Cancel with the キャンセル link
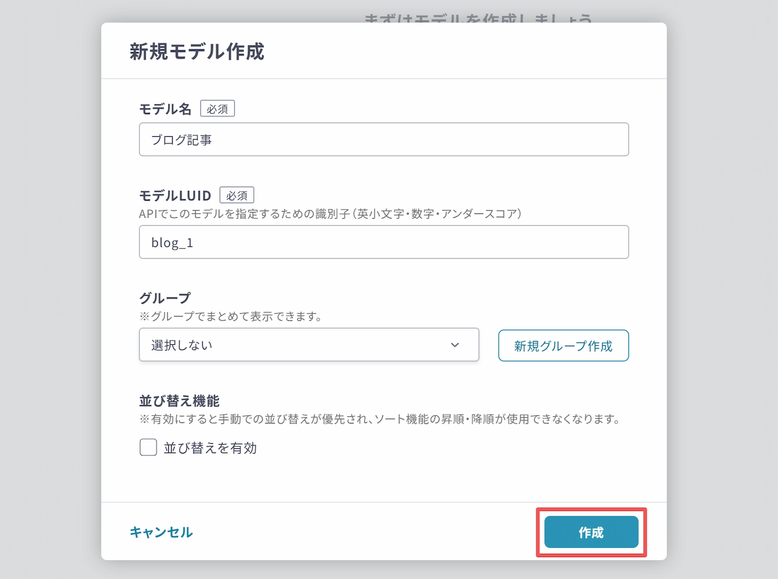This screenshot has width=778, height=579. coord(161,532)
